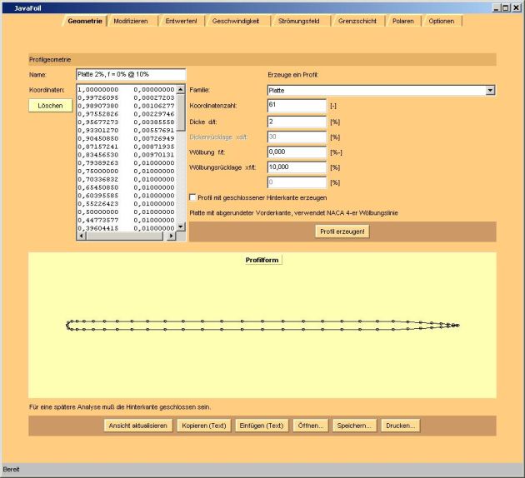
Task: Click the Speichern... button
Action: point(353,426)
